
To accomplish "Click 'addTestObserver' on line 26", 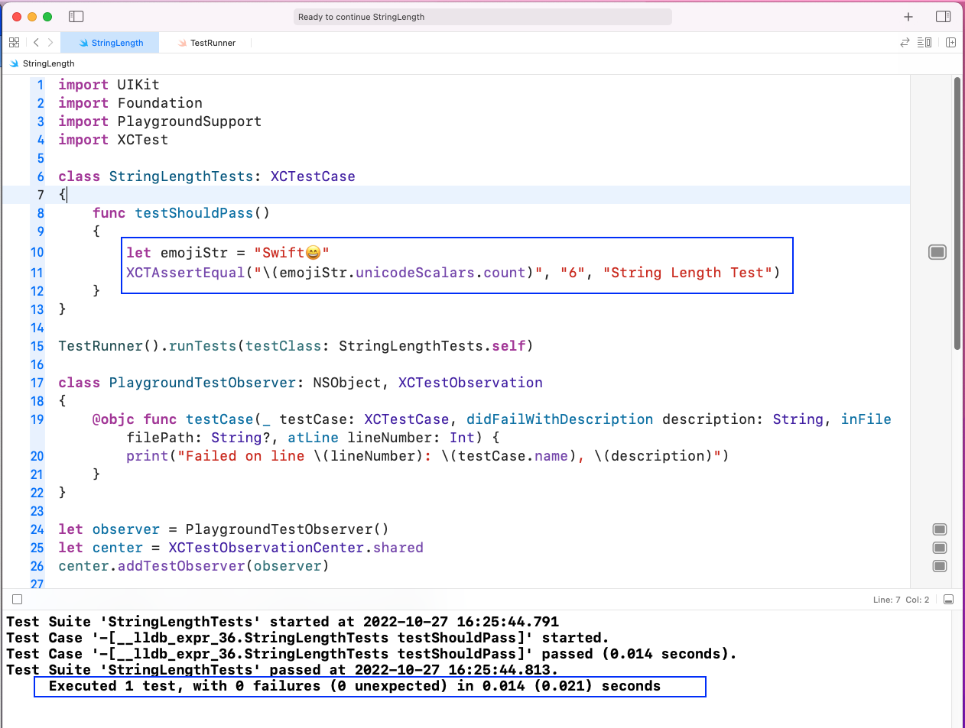I will 181,566.
